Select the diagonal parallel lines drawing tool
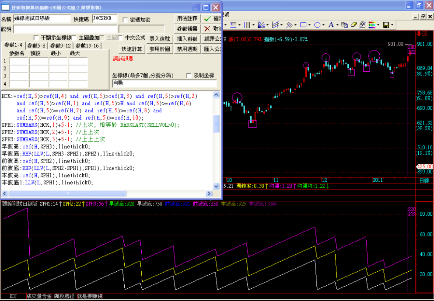 (289, 25)
